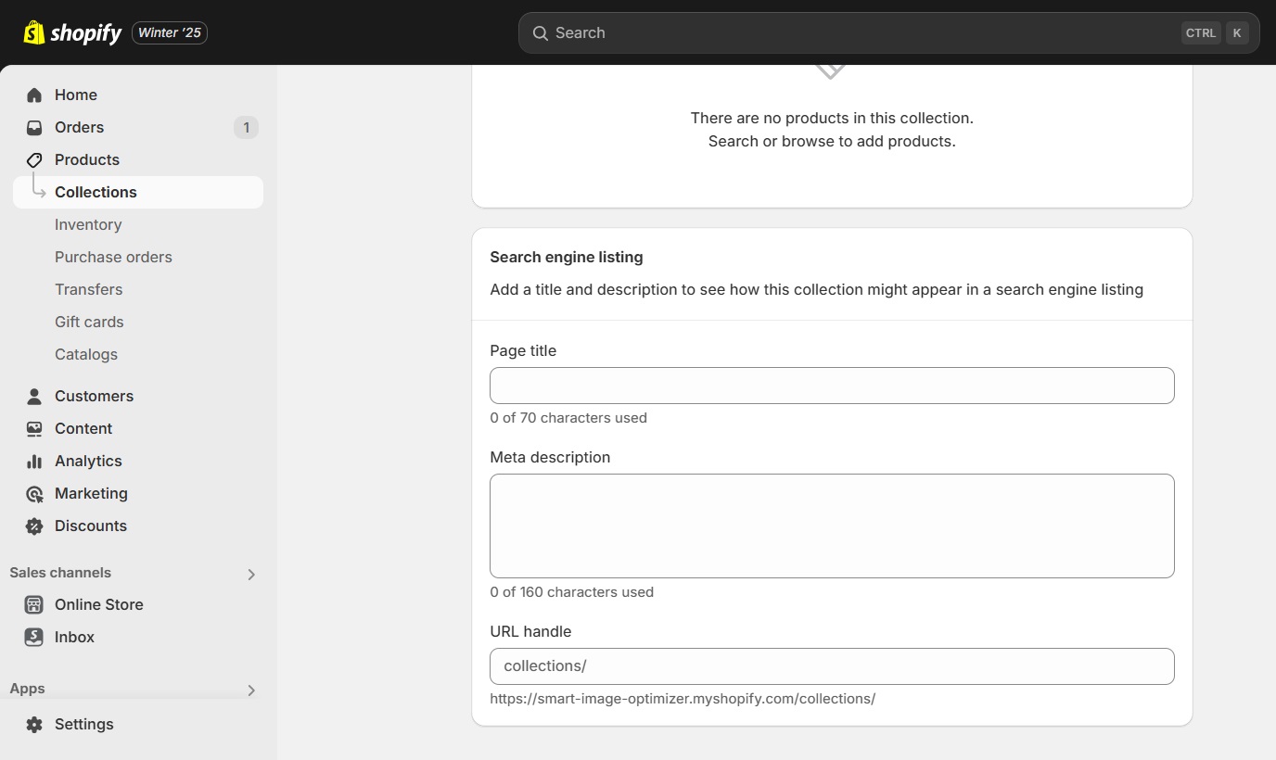This screenshot has height=760, width=1276.
Task: Switch to Purchase orders
Action: [113, 257]
